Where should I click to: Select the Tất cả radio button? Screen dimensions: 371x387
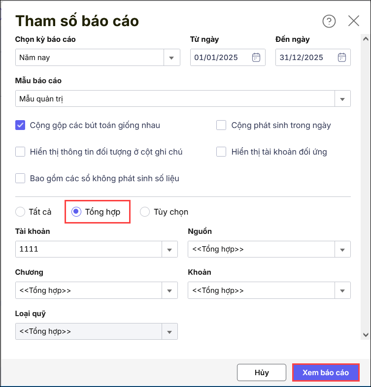click(20, 212)
